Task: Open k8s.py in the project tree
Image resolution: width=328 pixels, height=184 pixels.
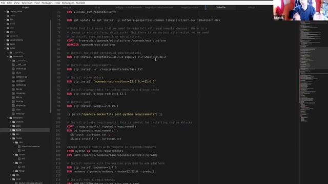Action: pos(19,97)
